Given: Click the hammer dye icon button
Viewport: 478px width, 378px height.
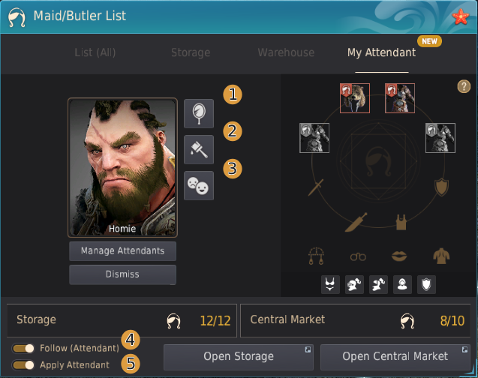Looking at the screenshot, I should point(199,149).
